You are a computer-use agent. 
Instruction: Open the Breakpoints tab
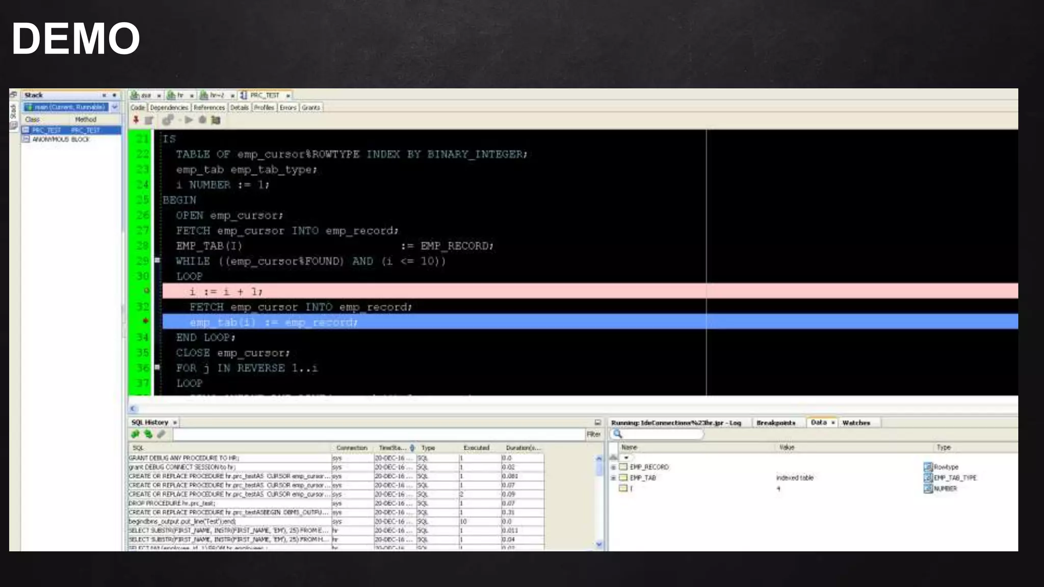tap(775, 423)
